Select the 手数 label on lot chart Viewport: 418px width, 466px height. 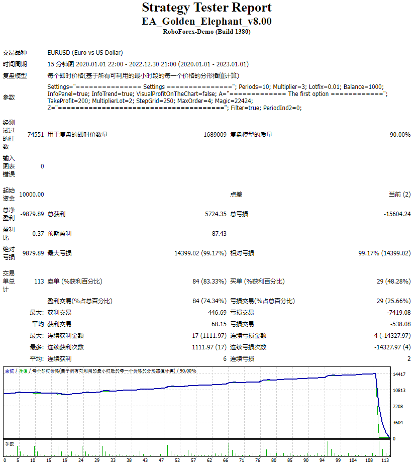(10, 445)
